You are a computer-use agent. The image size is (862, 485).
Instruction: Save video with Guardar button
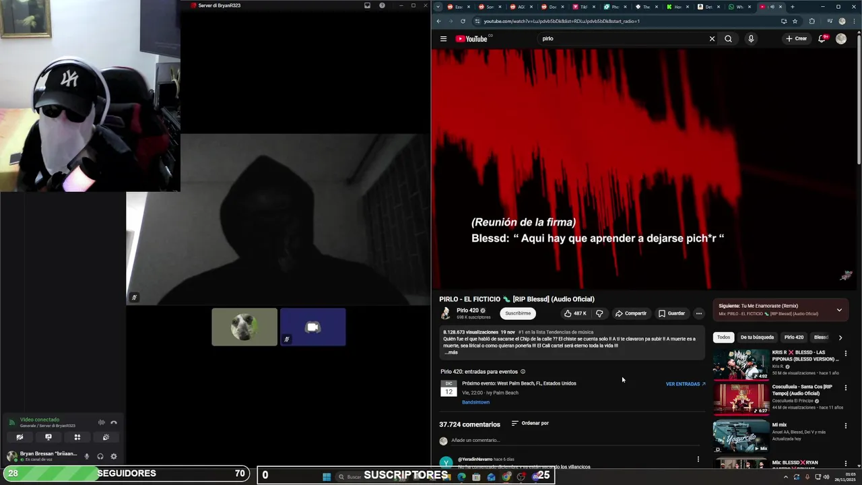[671, 313]
